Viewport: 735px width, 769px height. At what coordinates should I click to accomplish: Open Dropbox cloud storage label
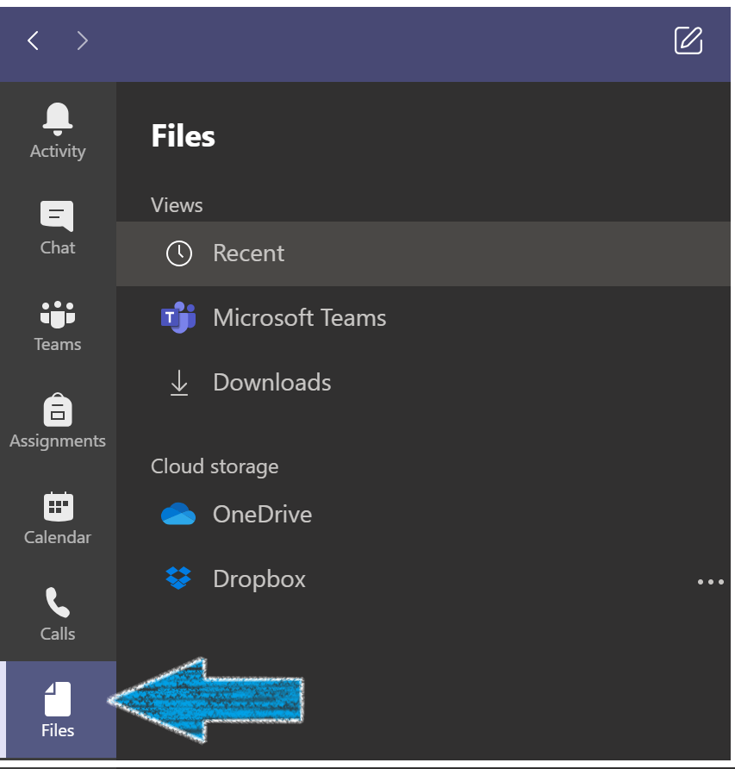(x=259, y=579)
